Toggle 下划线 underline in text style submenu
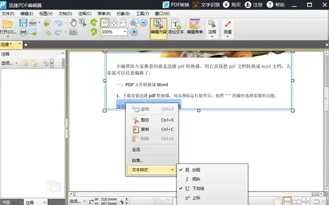The height and width of the screenshot is (205, 329). 213,188
